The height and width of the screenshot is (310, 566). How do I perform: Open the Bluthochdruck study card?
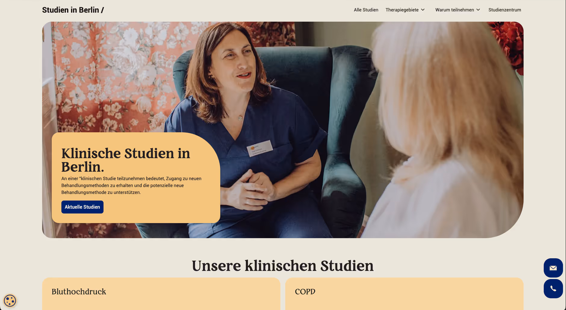tap(161, 294)
